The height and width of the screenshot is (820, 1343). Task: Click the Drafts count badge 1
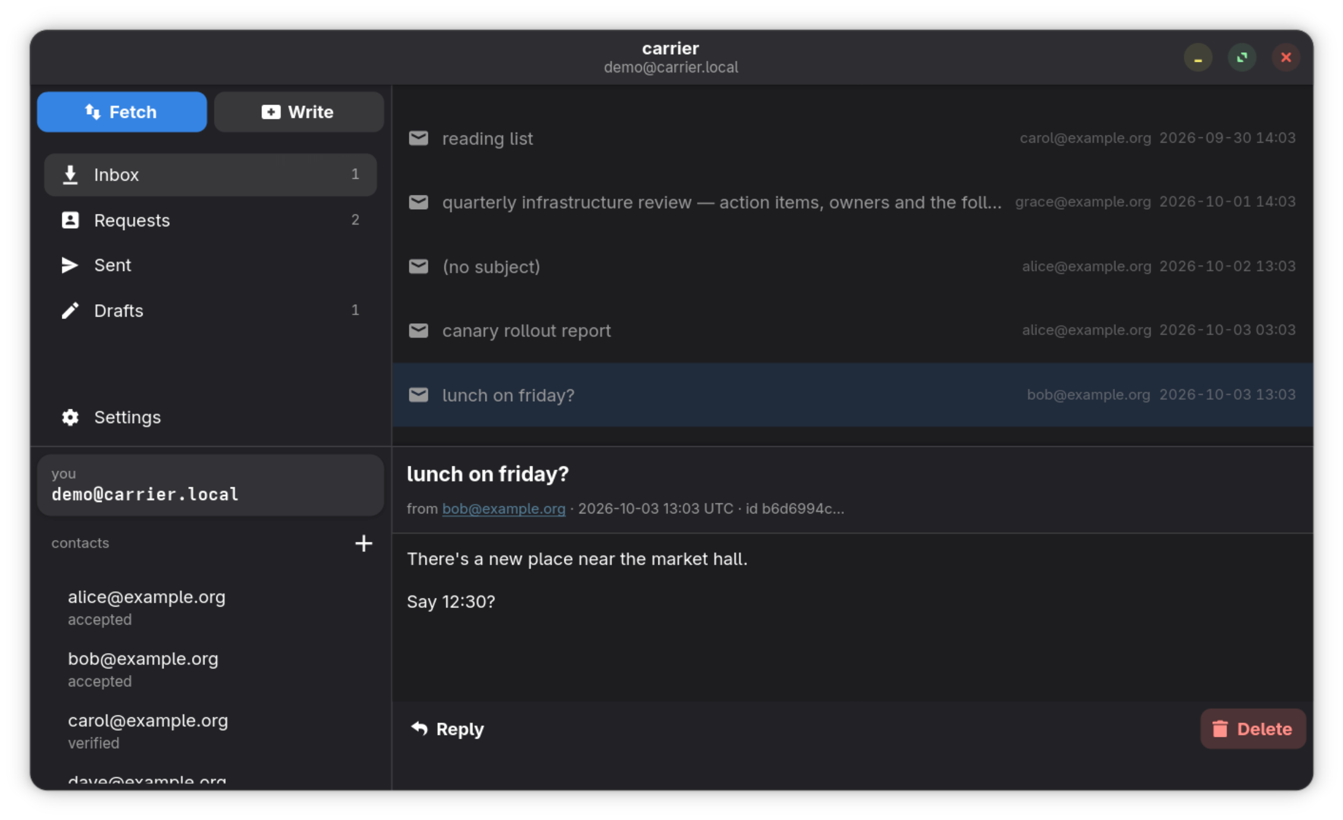click(355, 310)
